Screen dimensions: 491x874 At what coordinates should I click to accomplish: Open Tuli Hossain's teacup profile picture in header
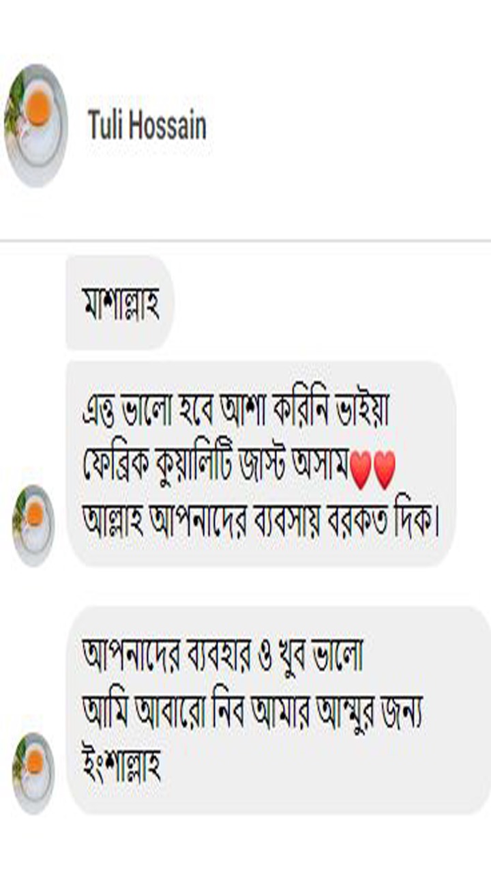(x=35, y=126)
